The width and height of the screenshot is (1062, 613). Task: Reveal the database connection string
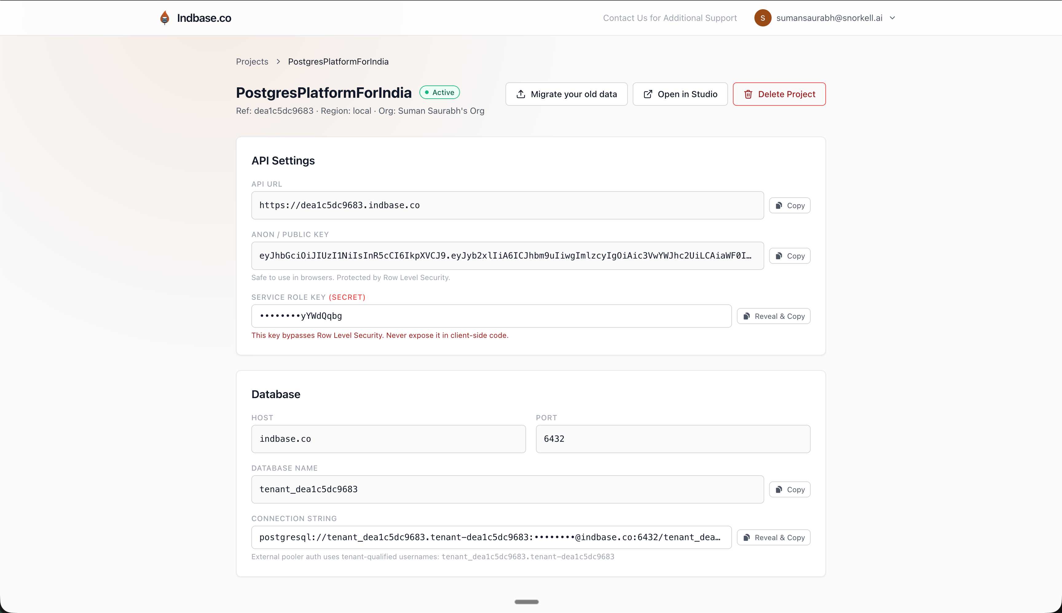[773, 537]
